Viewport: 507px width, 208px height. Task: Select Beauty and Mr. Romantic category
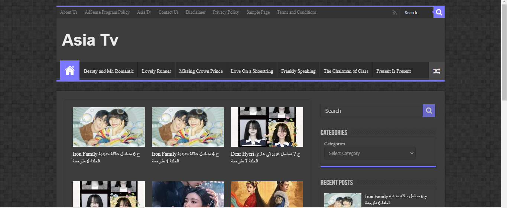[x=109, y=71]
